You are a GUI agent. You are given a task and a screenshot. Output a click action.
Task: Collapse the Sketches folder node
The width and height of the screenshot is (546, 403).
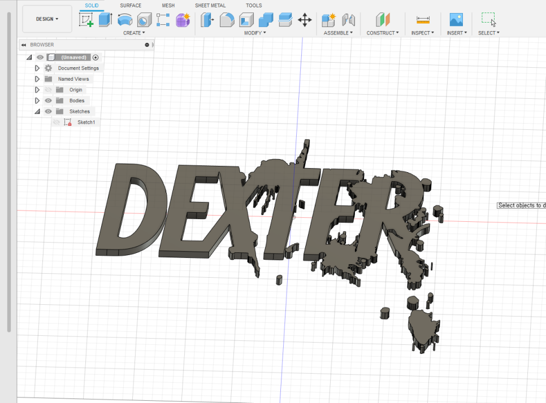tap(37, 112)
